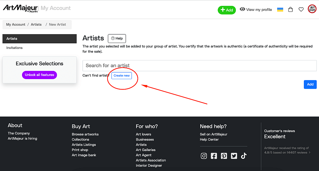The image size is (319, 171).
Task: Click the Twitter social icon
Action: click(x=234, y=156)
